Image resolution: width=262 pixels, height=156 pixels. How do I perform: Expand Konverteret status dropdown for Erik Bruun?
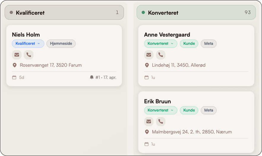(160, 110)
